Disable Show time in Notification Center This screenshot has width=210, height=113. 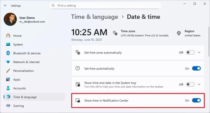[x=196, y=101]
